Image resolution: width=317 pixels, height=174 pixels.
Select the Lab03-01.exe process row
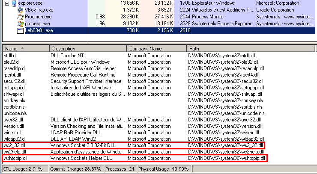(x=129, y=31)
